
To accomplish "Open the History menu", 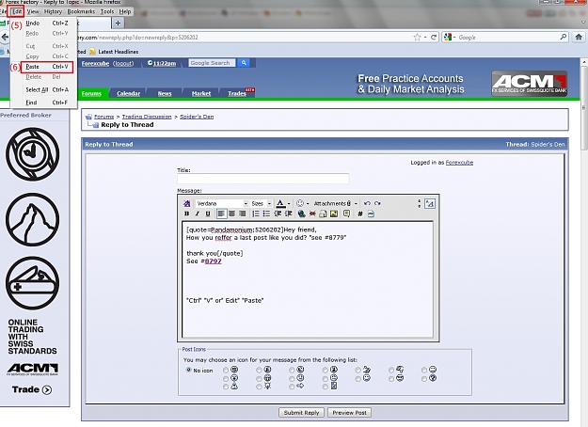I will click(53, 11).
